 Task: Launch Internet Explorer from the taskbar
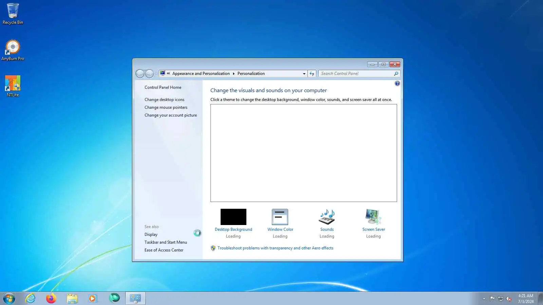point(31,299)
